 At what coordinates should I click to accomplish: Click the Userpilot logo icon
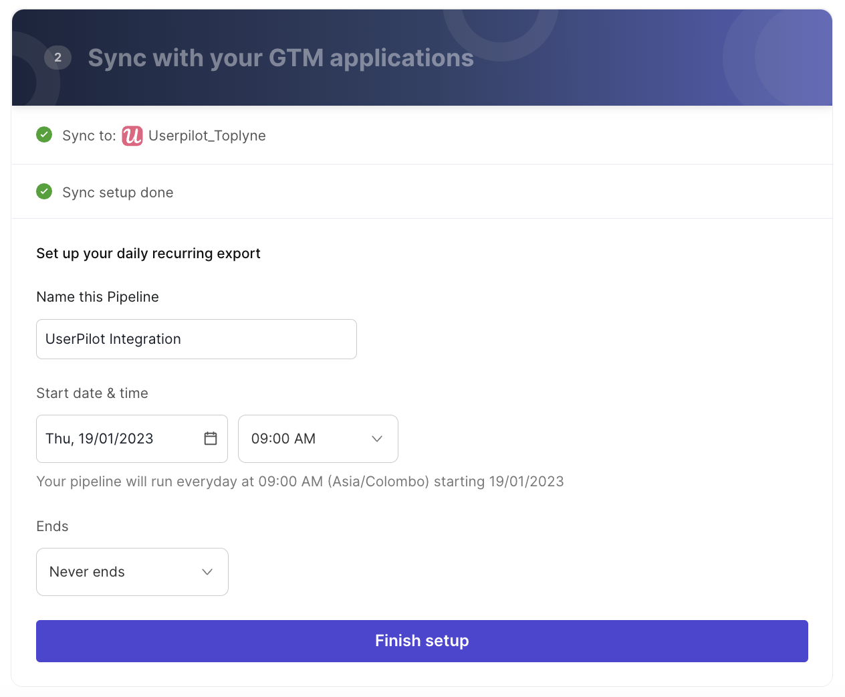132,136
